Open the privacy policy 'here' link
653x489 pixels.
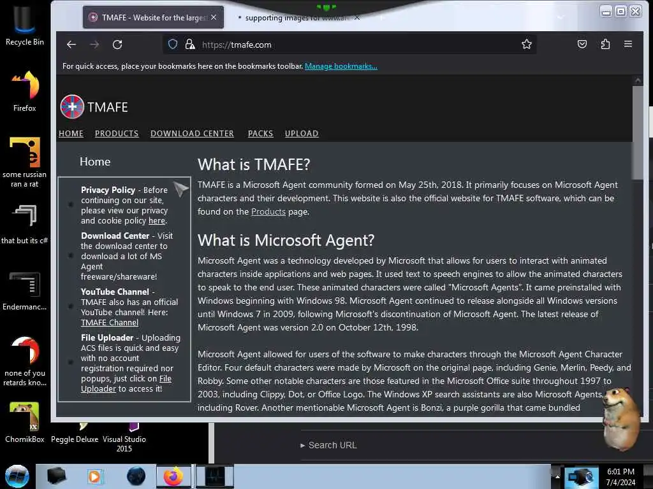tap(157, 221)
